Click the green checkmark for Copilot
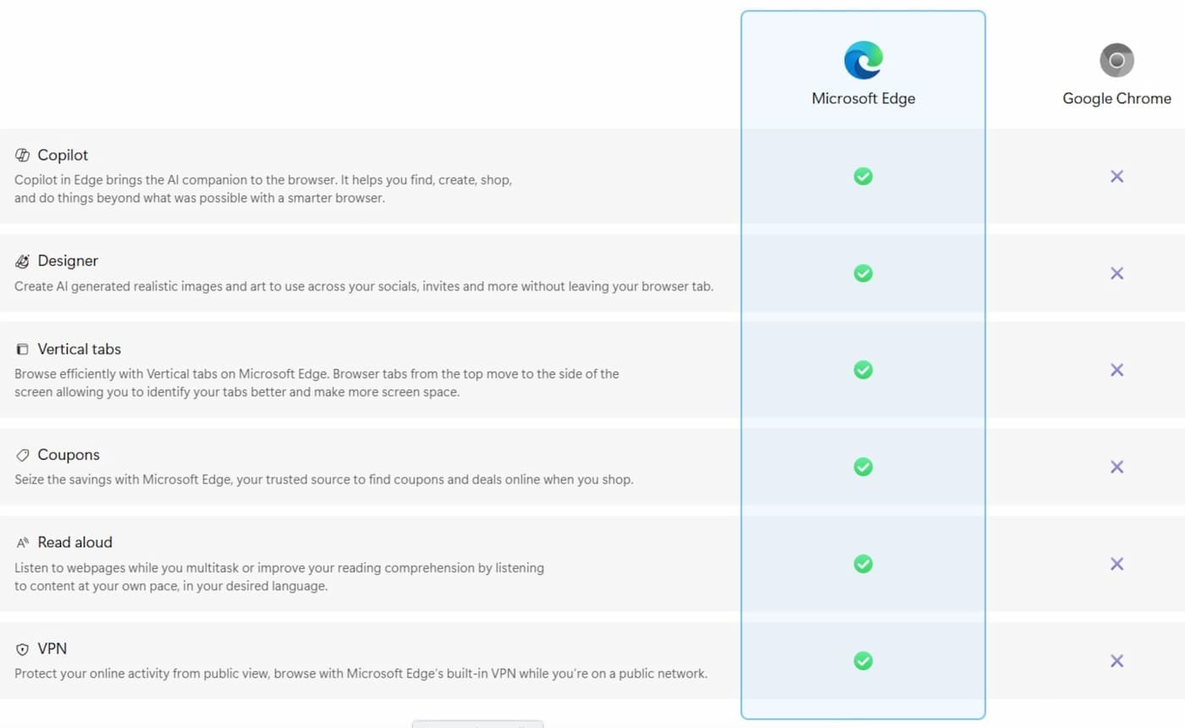 coord(863,176)
